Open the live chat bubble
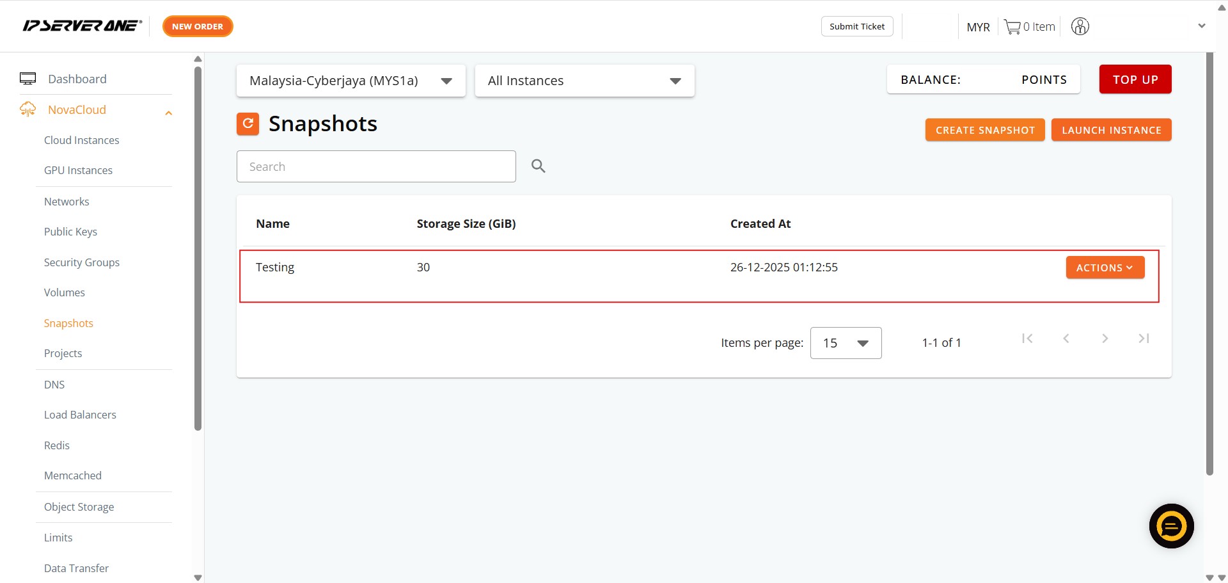The image size is (1228, 583). [x=1171, y=526]
